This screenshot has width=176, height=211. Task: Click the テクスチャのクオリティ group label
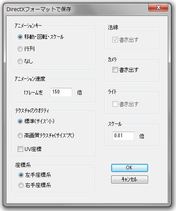point(32,111)
